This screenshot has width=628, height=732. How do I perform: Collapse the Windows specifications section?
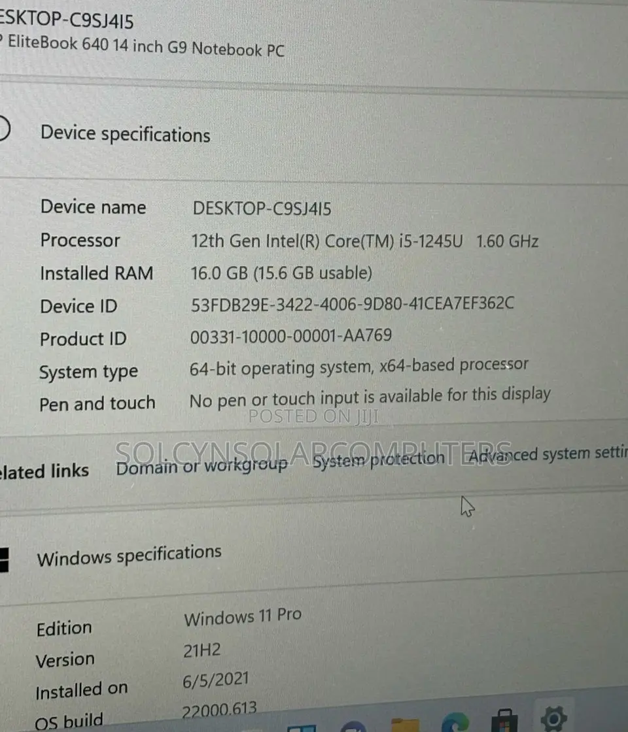128,556
